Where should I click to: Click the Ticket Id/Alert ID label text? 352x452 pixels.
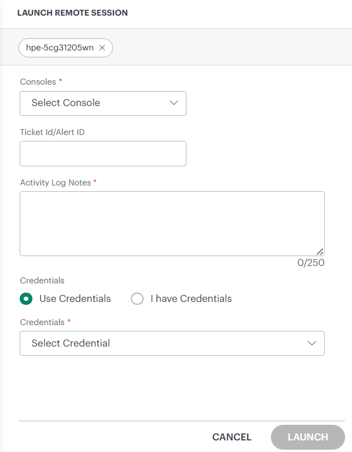[52, 132]
